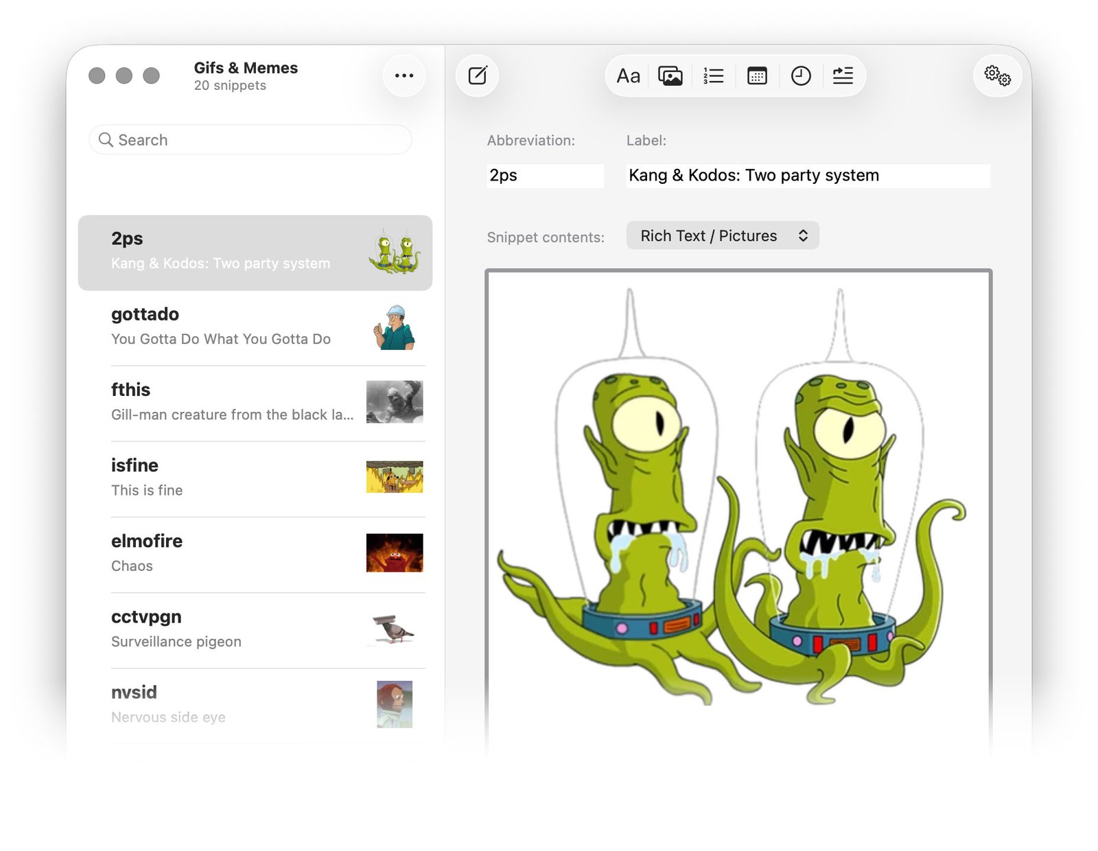Create a new snippet with compose icon
This screenshot has width=1098, height=851.
point(477,75)
